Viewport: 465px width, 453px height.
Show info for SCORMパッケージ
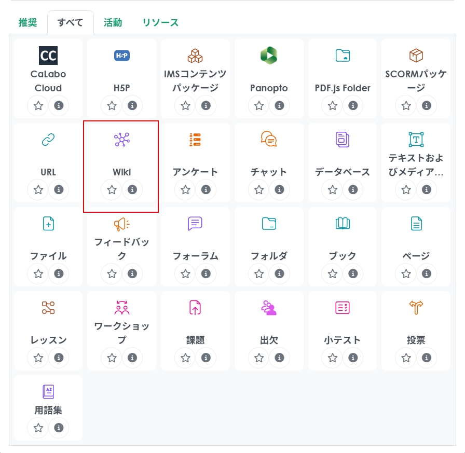pos(427,106)
